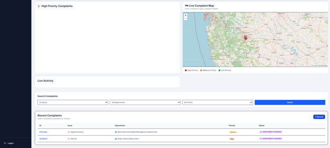
Task: Click the building icon beside Public Works Department
Action: 116,139
